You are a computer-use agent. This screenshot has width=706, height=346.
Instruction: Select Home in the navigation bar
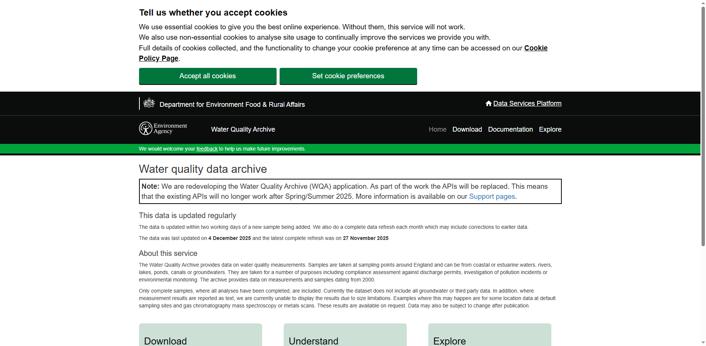[438, 129]
